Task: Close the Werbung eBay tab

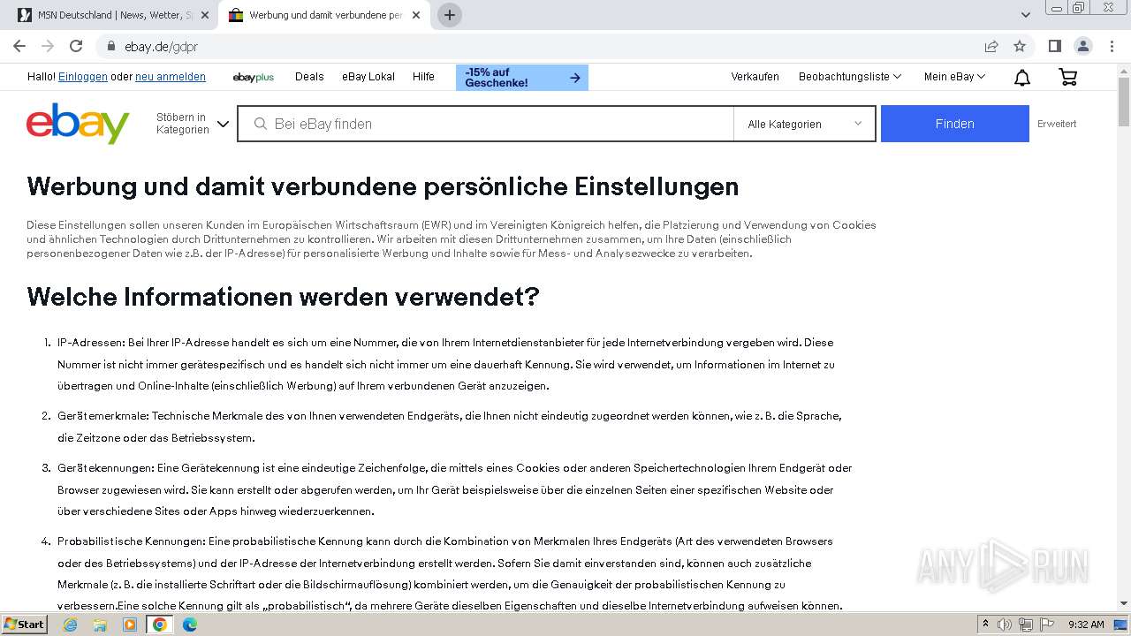Action: pyautogui.click(x=416, y=15)
